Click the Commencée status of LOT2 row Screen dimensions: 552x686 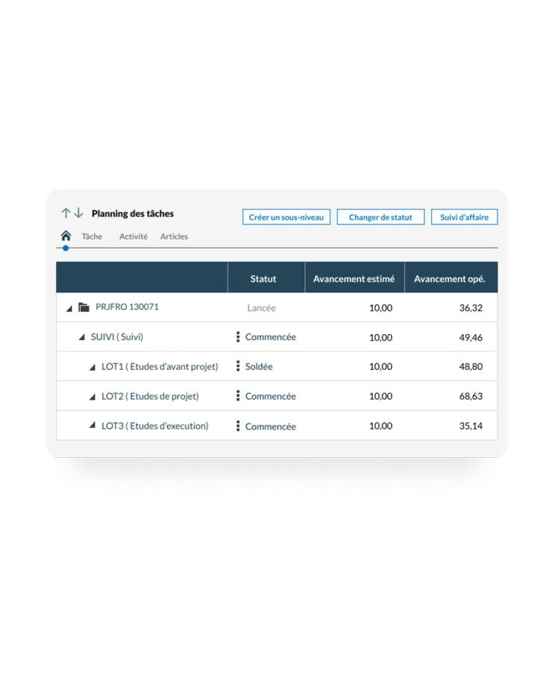click(271, 397)
